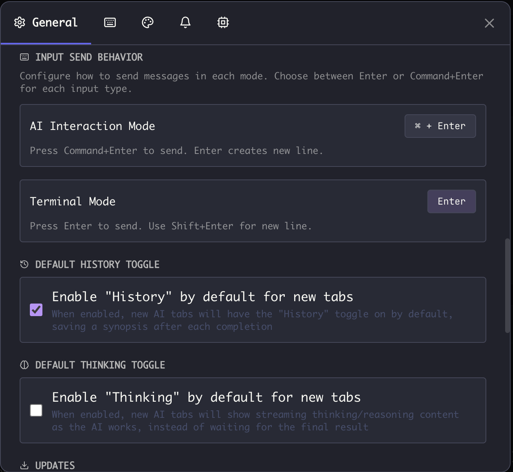
Task: Click the Enable History label text
Action: point(202,297)
